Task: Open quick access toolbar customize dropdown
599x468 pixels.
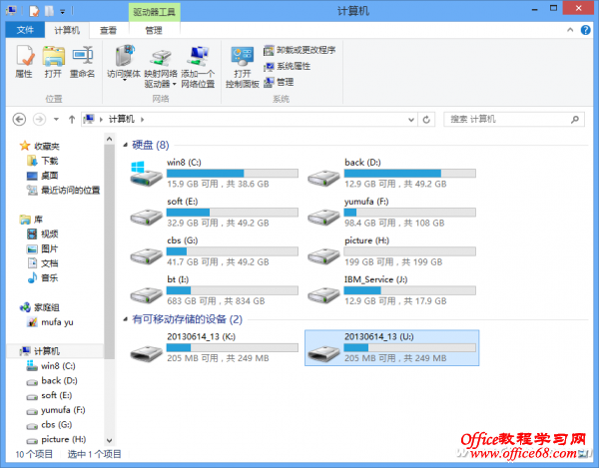Action: click(x=62, y=11)
